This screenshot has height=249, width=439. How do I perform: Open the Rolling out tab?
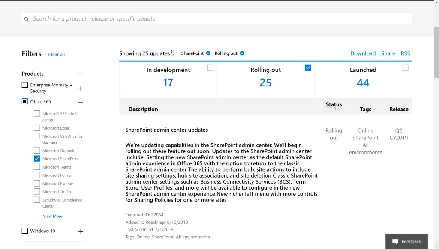point(265,80)
